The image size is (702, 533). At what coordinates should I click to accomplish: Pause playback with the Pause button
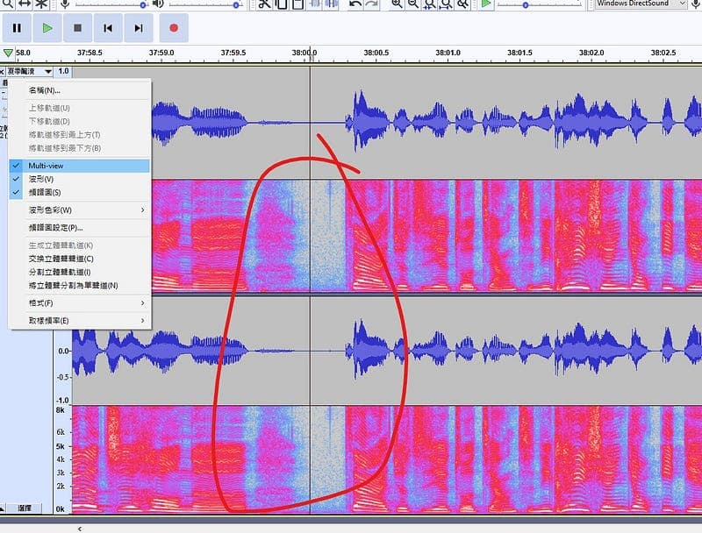point(17,28)
